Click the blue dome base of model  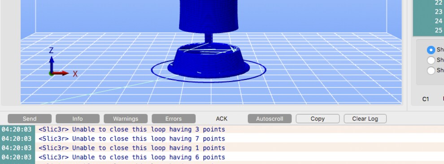pos(209,61)
